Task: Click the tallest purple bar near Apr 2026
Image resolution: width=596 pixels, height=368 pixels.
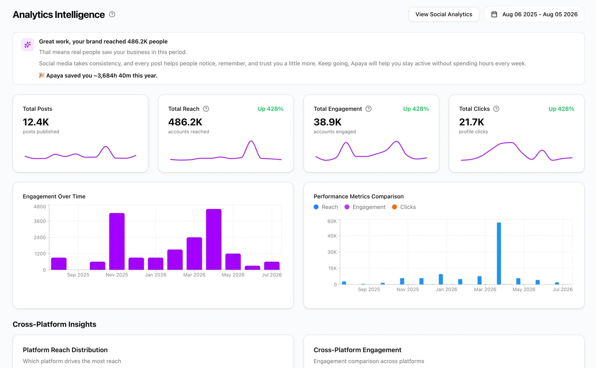Action: click(x=214, y=239)
